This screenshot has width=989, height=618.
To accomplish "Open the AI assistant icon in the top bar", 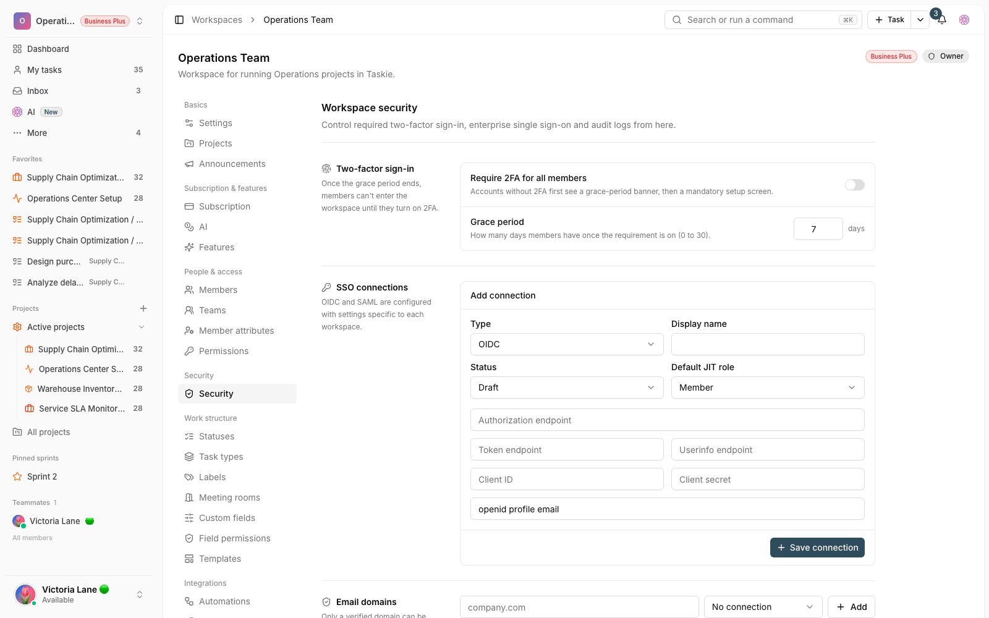I will click(964, 20).
